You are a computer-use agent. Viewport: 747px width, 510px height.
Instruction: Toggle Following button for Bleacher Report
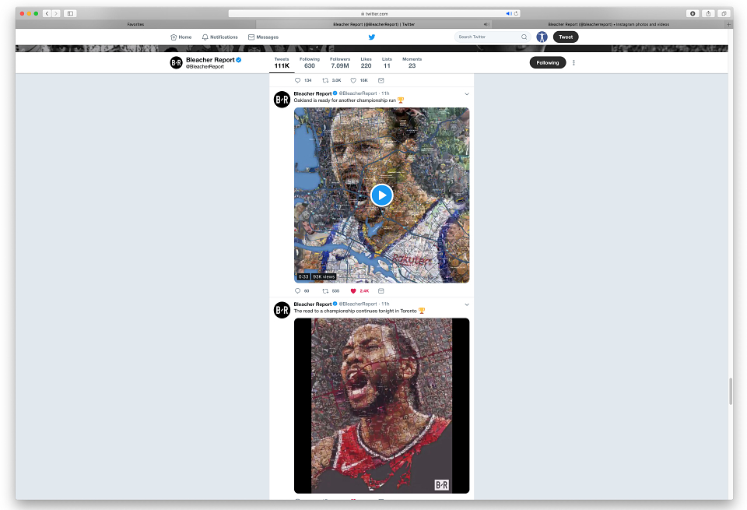[548, 62]
